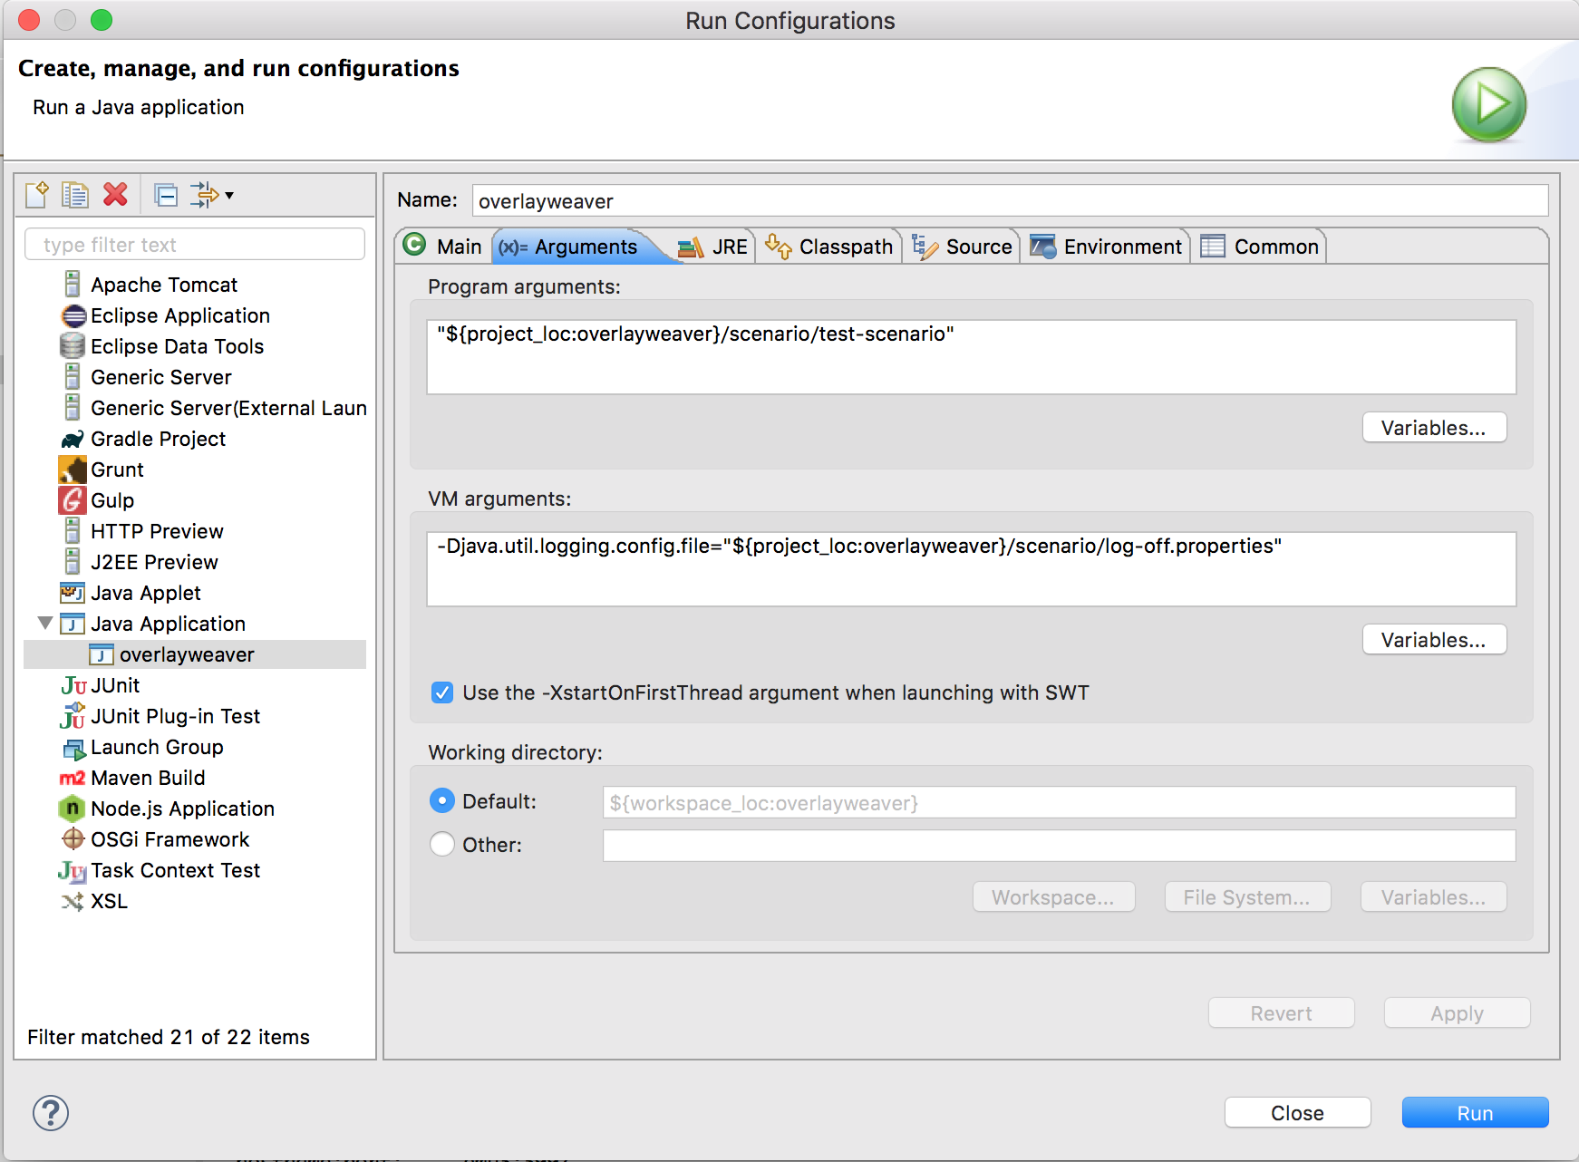Click the File System... button
The height and width of the screenshot is (1162, 1579).
tap(1247, 897)
